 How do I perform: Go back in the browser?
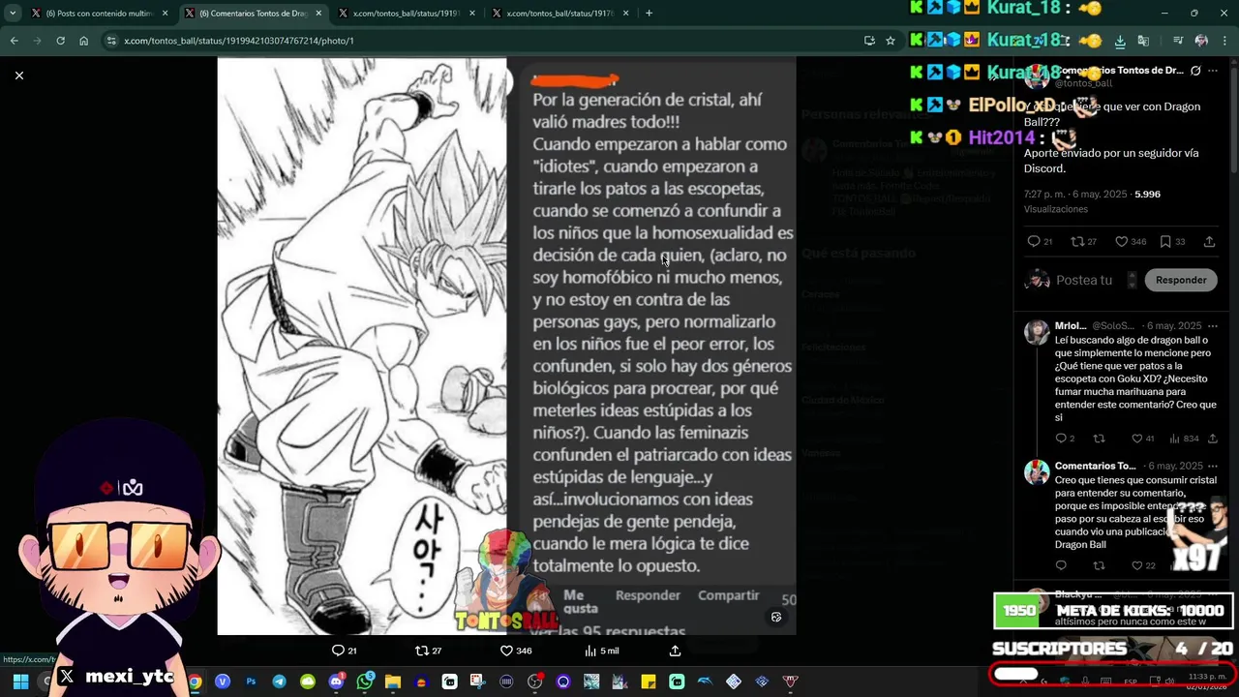14,41
